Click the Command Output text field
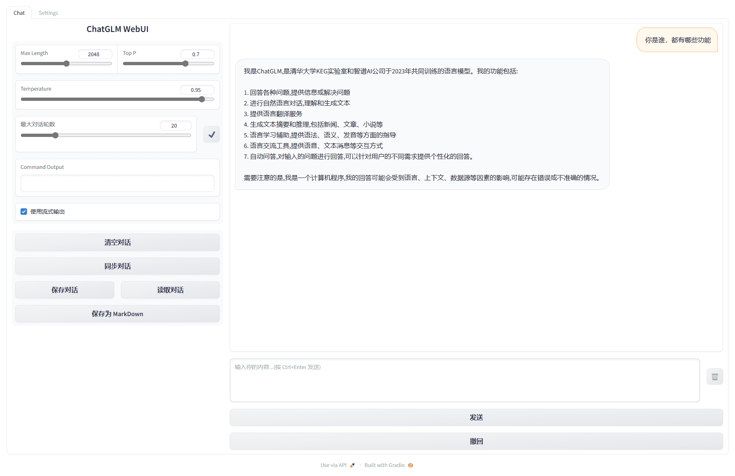This screenshot has height=476, width=735. click(117, 183)
